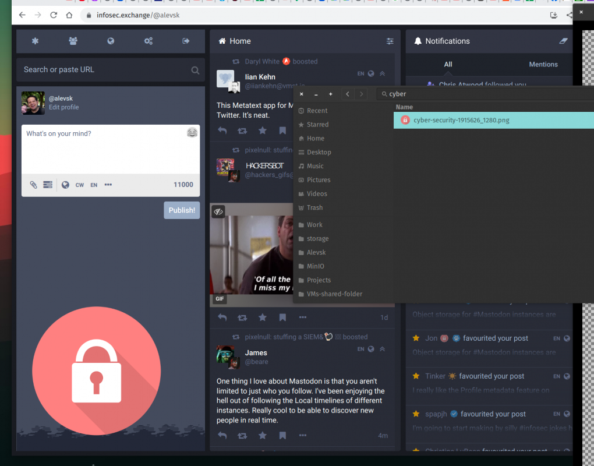The width and height of the screenshot is (594, 466).
Task: Click the Publish! button
Action: click(182, 210)
